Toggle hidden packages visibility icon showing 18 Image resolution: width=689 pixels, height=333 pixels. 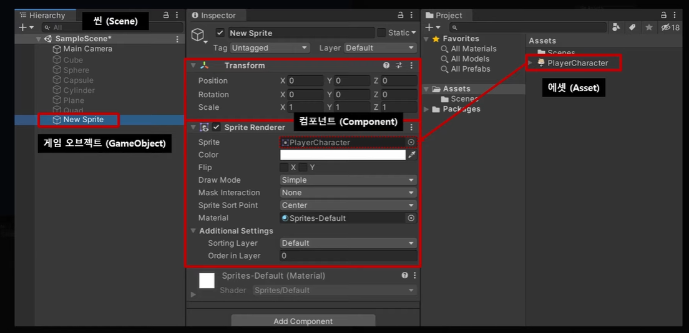pos(670,27)
